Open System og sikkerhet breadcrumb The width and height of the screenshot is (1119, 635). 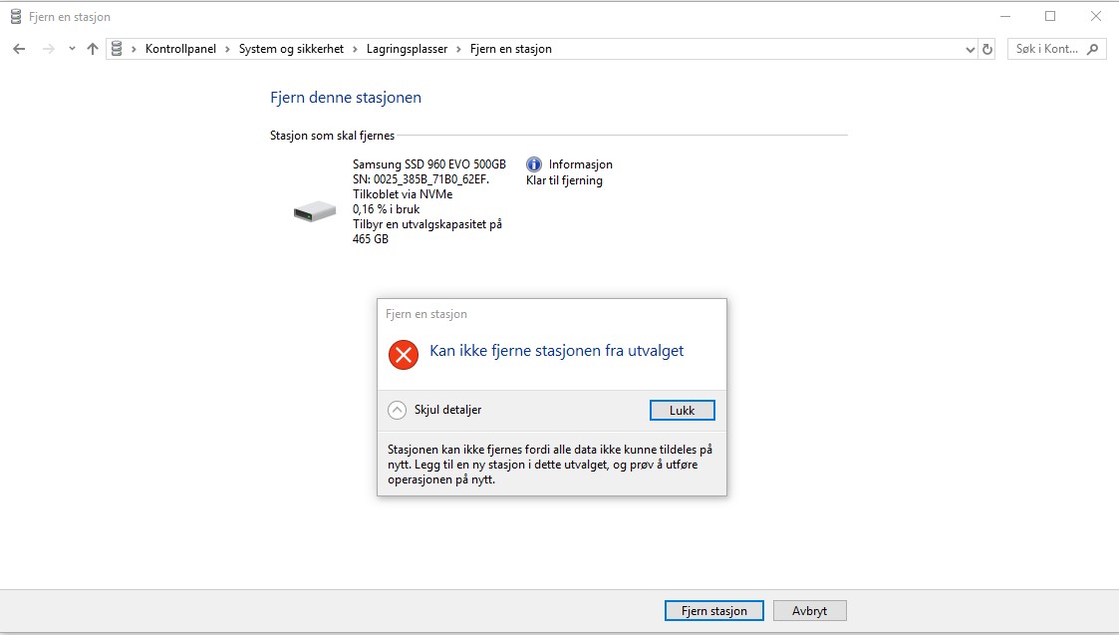[x=291, y=49]
